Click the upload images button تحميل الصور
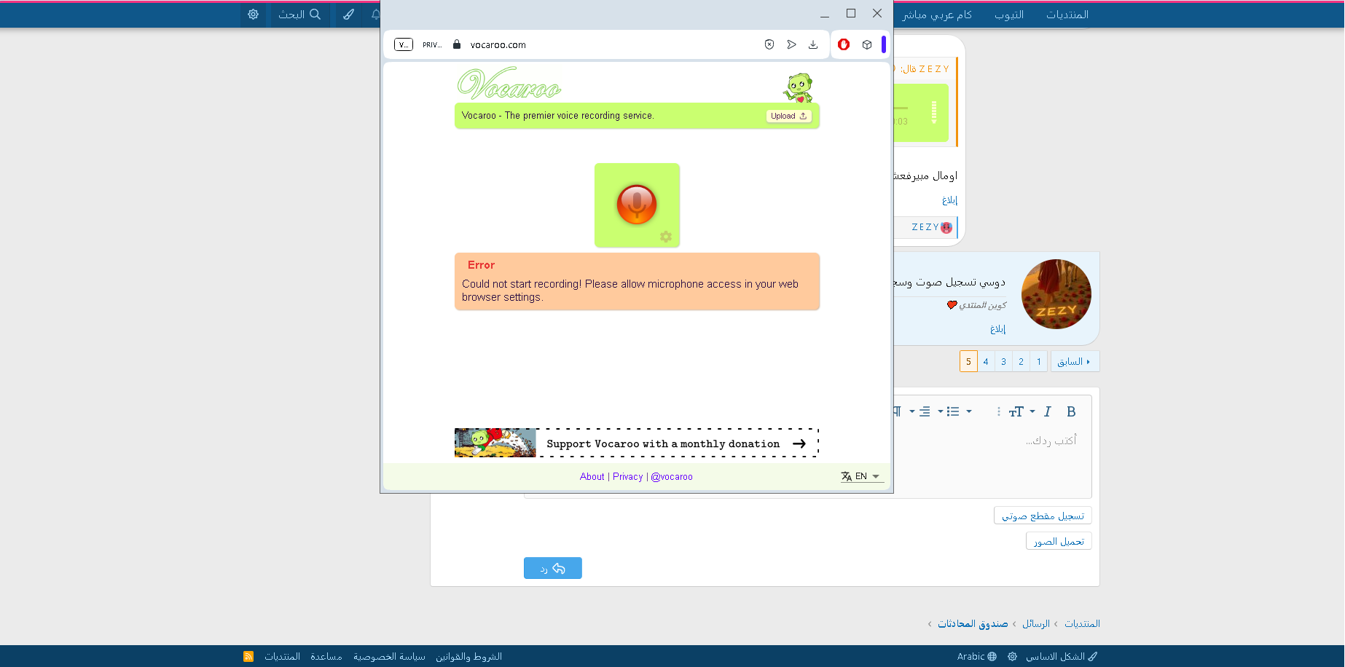The width and height of the screenshot is (1345, 667). pos(1059,541)
